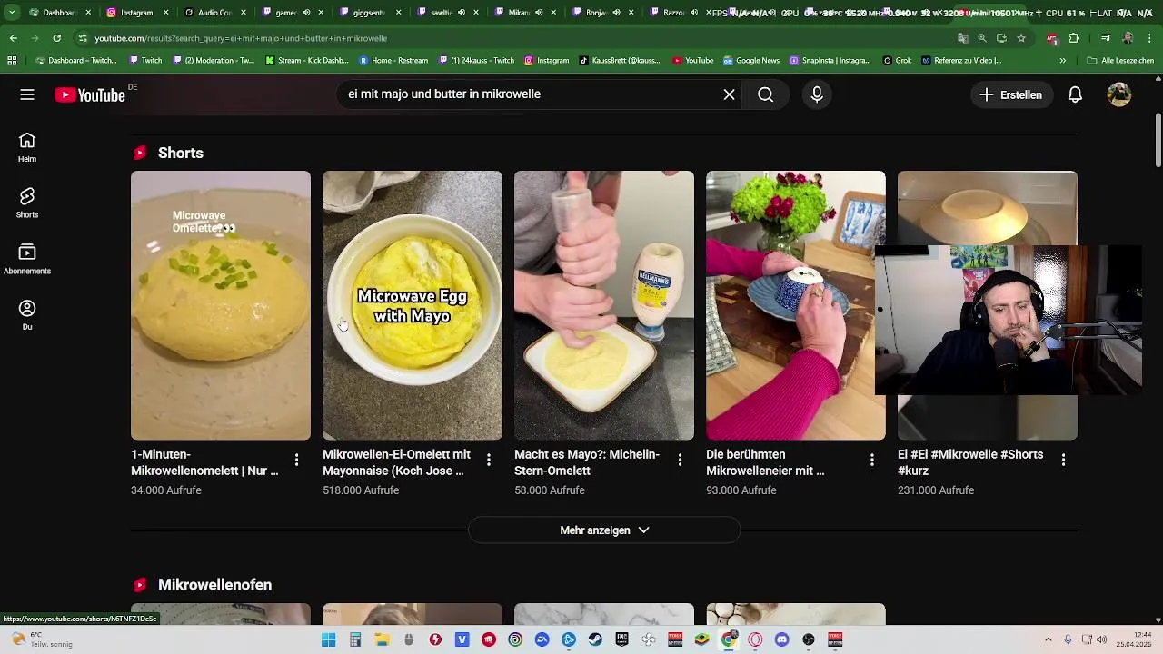Mute the Mikan tab speaker icon
Viewport: 1163px width, 654px height.
(539, 13)
